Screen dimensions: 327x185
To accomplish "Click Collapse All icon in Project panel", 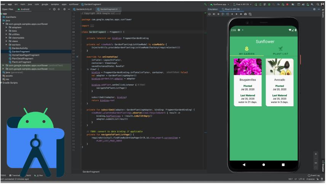I will (x=59, y=9).
